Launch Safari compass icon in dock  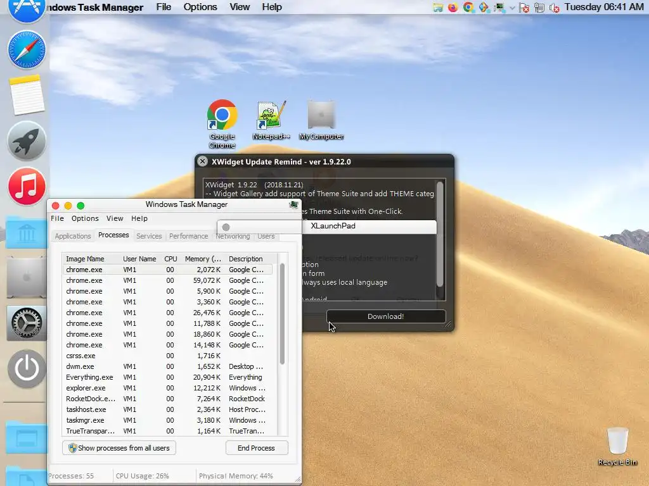click(27, 49)
